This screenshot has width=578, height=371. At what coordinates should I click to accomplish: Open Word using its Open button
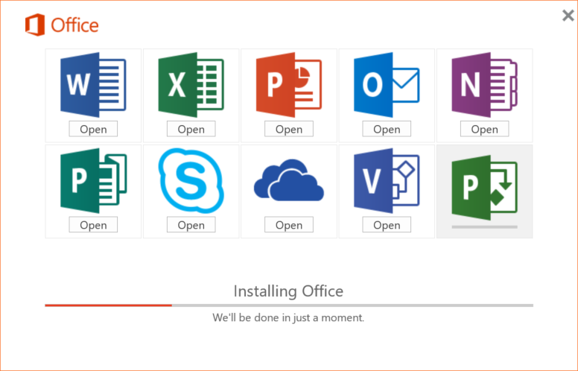click(x=93, y=129)
